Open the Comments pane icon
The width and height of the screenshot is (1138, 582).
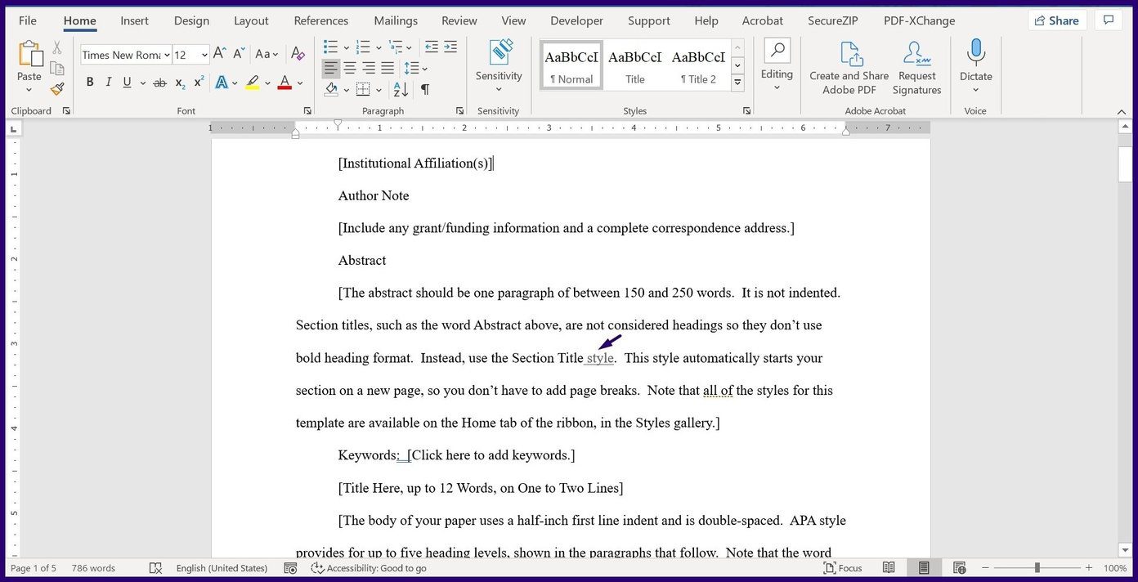(x=1108, y=20)
